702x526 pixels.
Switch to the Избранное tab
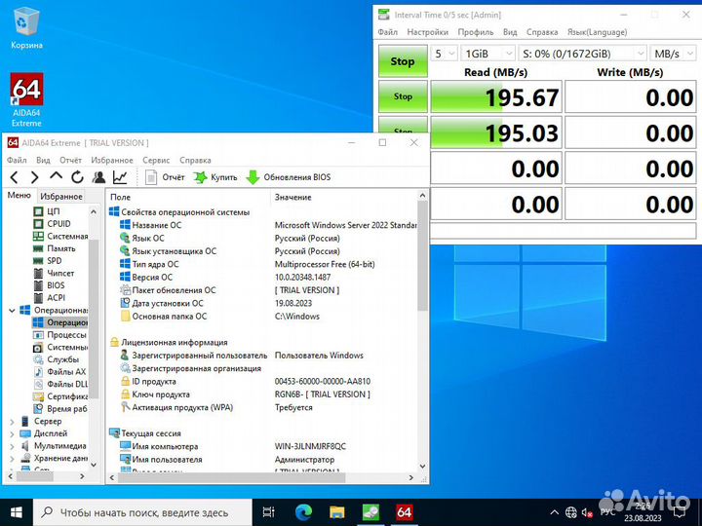(61, 197)
